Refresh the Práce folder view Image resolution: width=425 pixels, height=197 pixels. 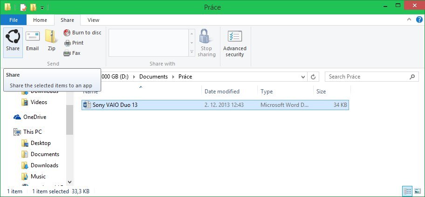click(313, 77)
